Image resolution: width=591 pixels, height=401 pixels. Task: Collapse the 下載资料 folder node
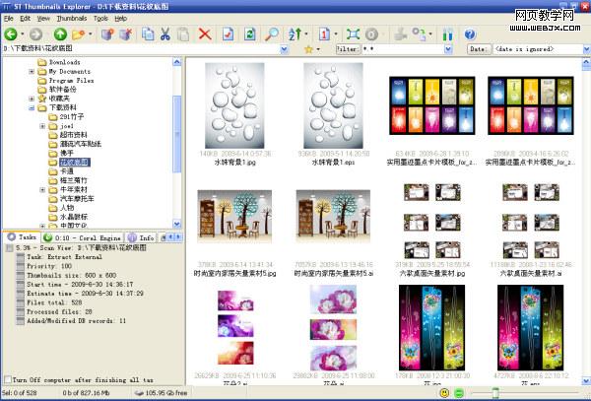point(32,107)
